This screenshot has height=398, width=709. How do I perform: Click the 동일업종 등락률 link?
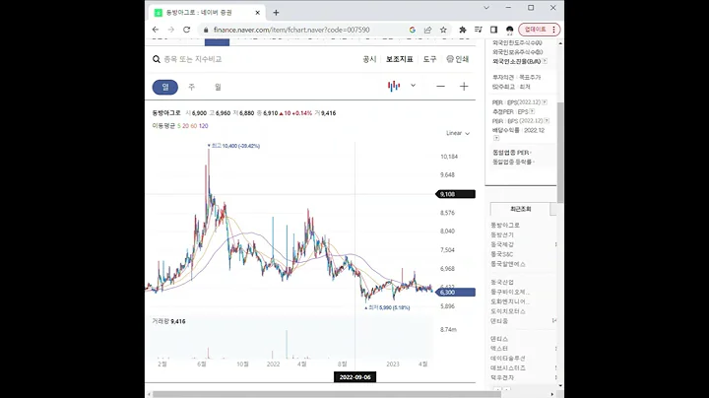(513, 162)
